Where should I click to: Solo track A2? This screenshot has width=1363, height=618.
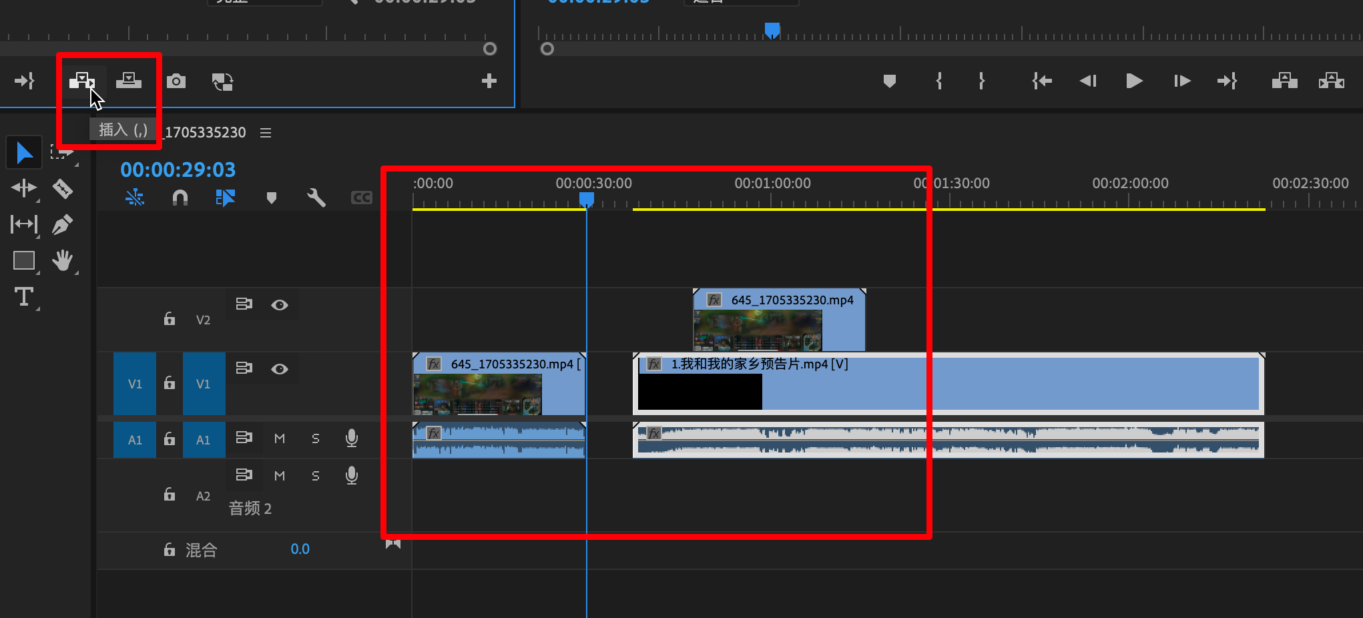(x=316, y=476)
